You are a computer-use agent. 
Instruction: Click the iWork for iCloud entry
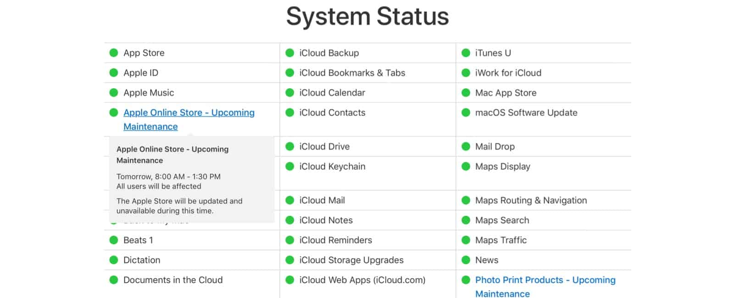(508, 73)
